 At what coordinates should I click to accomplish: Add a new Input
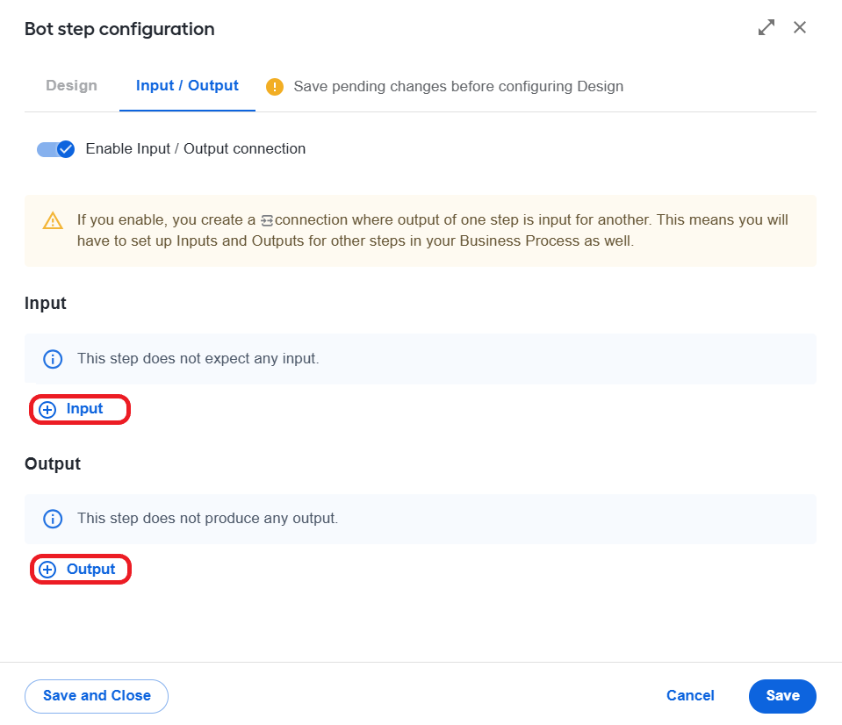(x=80, y=409)
